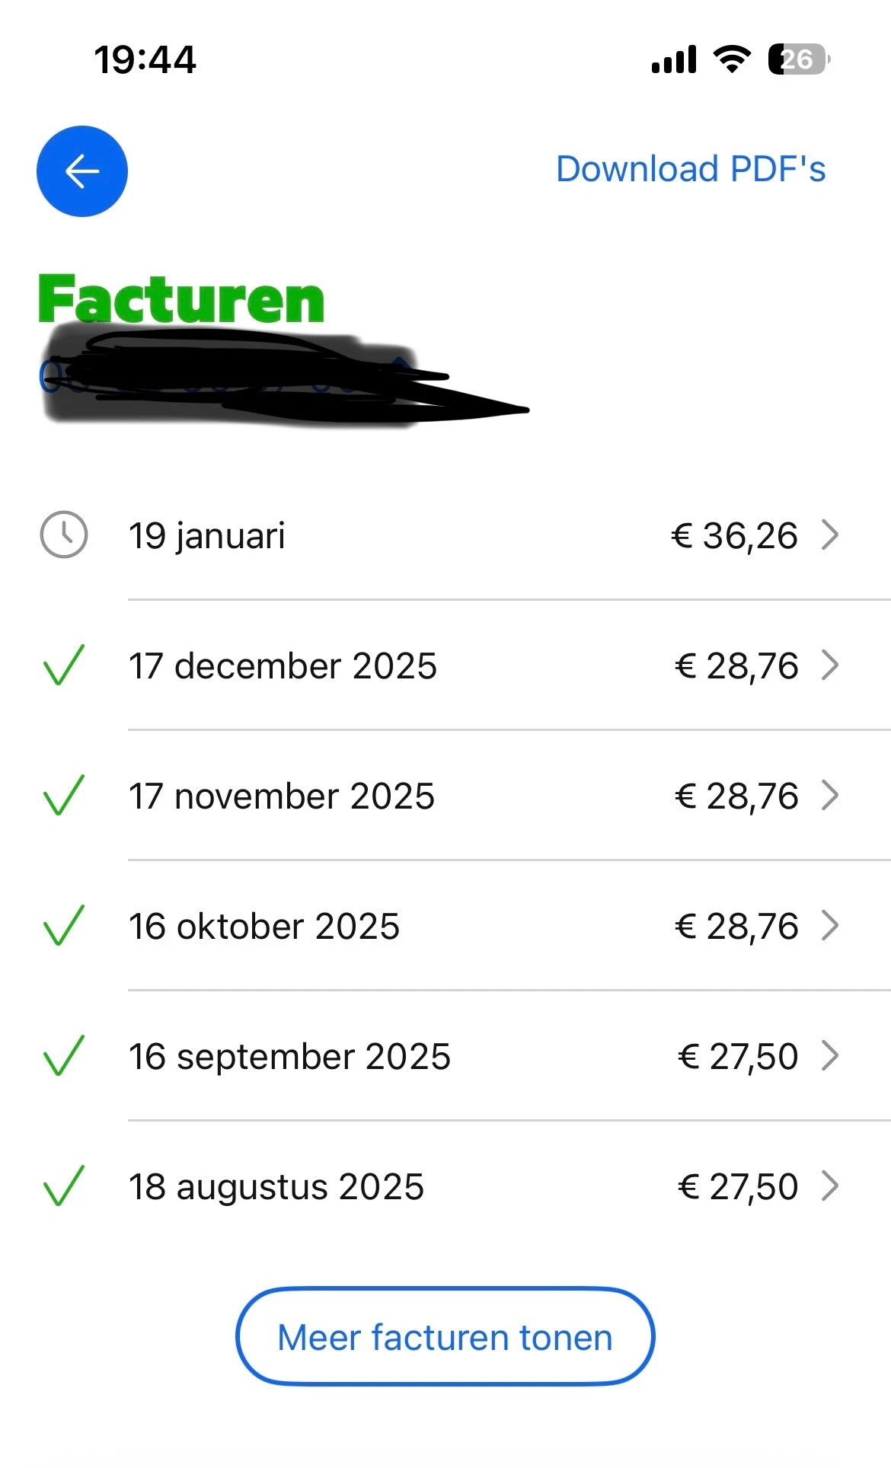Viewport: 891px width, 1468px height.
Task: Tap the Facturen page heading
Action: point(181,299)
